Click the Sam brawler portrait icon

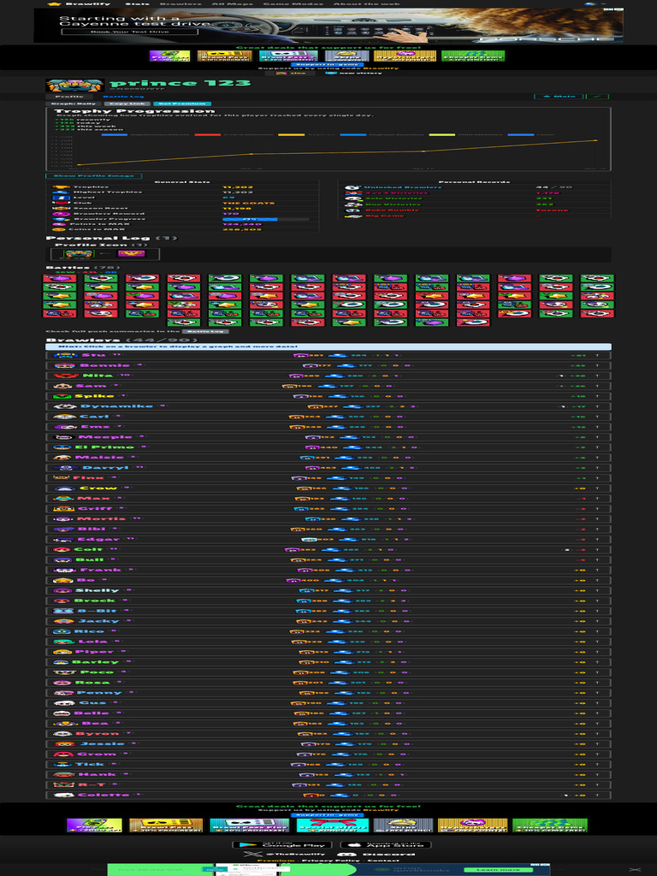click(x=62, y=386)
